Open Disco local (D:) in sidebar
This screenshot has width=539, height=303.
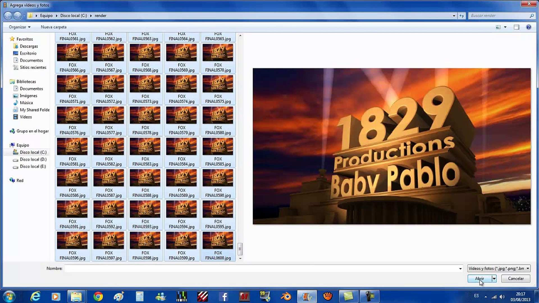[33, 159]
